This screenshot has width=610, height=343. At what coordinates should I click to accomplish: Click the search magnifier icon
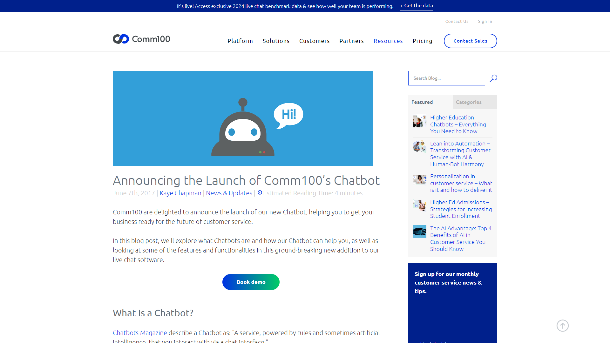(x=493, y=78)
